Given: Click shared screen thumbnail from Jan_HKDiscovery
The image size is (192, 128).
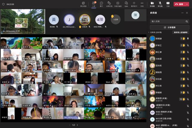Looking at the screenshot, I should [x=23, y=22].
